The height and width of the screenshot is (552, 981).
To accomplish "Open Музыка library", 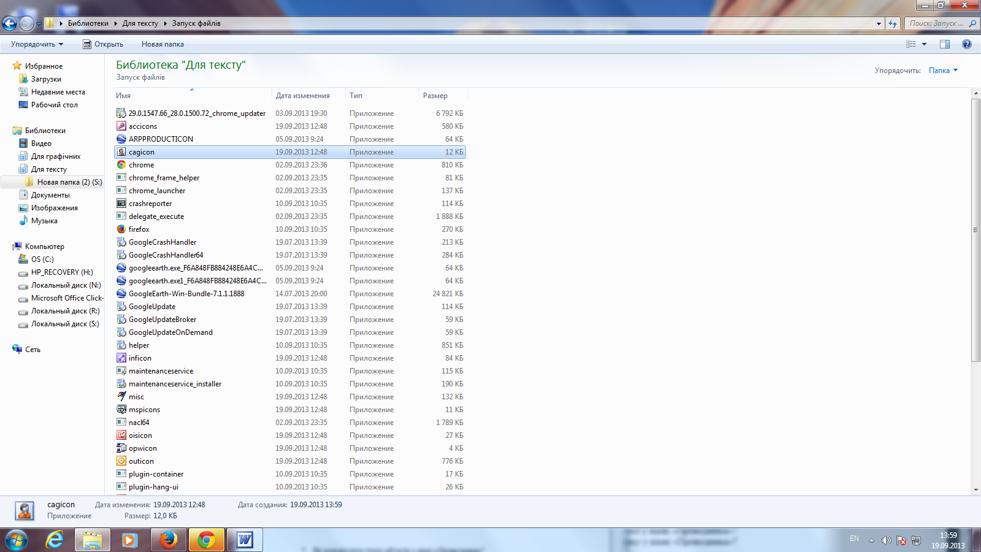I will click(x=44, y=221).
